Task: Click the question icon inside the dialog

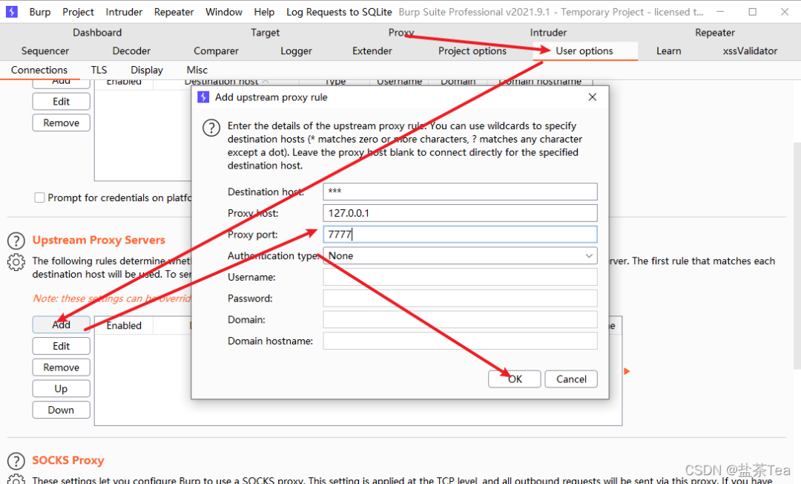Action: (211, 128)
